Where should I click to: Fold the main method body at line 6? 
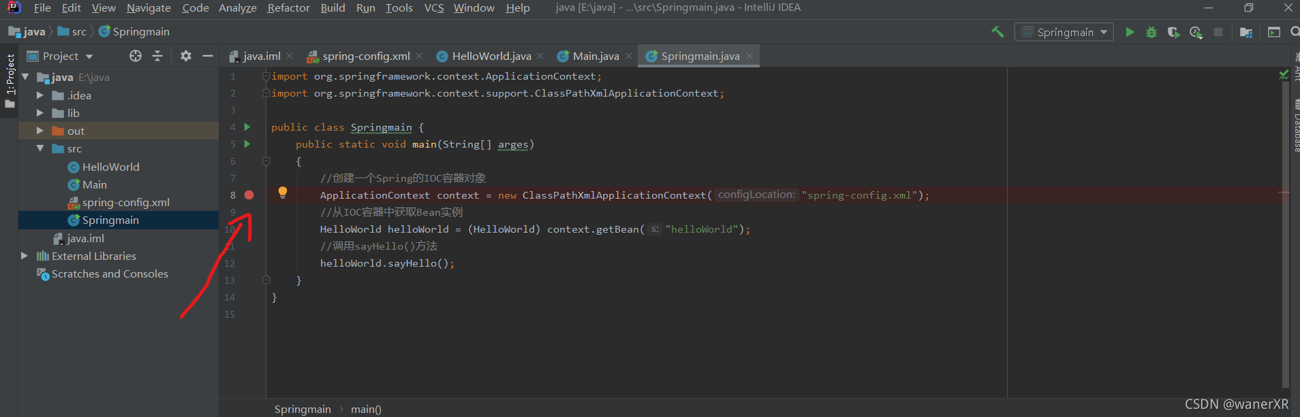[266, 161]
